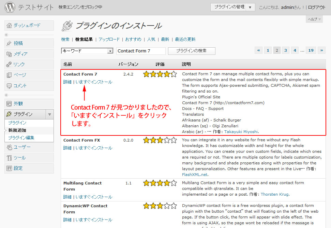The height and width of the screenshot is (228, 331).
Task: Install Contact Form FX now
Action: pyautogui.click(x=94, y=148)
